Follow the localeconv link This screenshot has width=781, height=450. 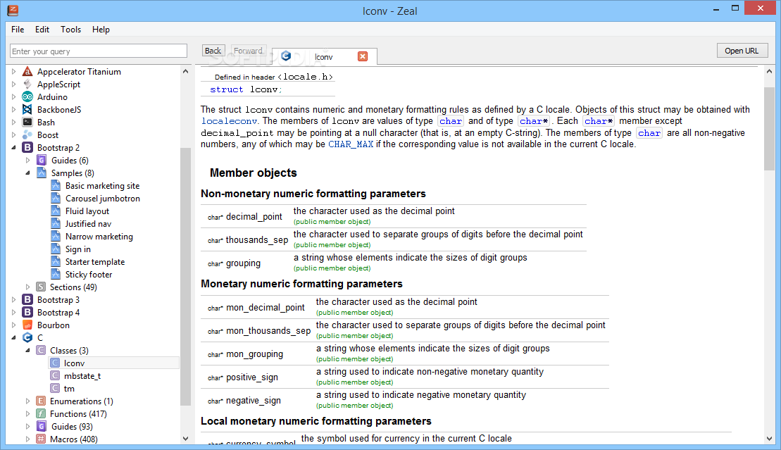click(229, 121)
